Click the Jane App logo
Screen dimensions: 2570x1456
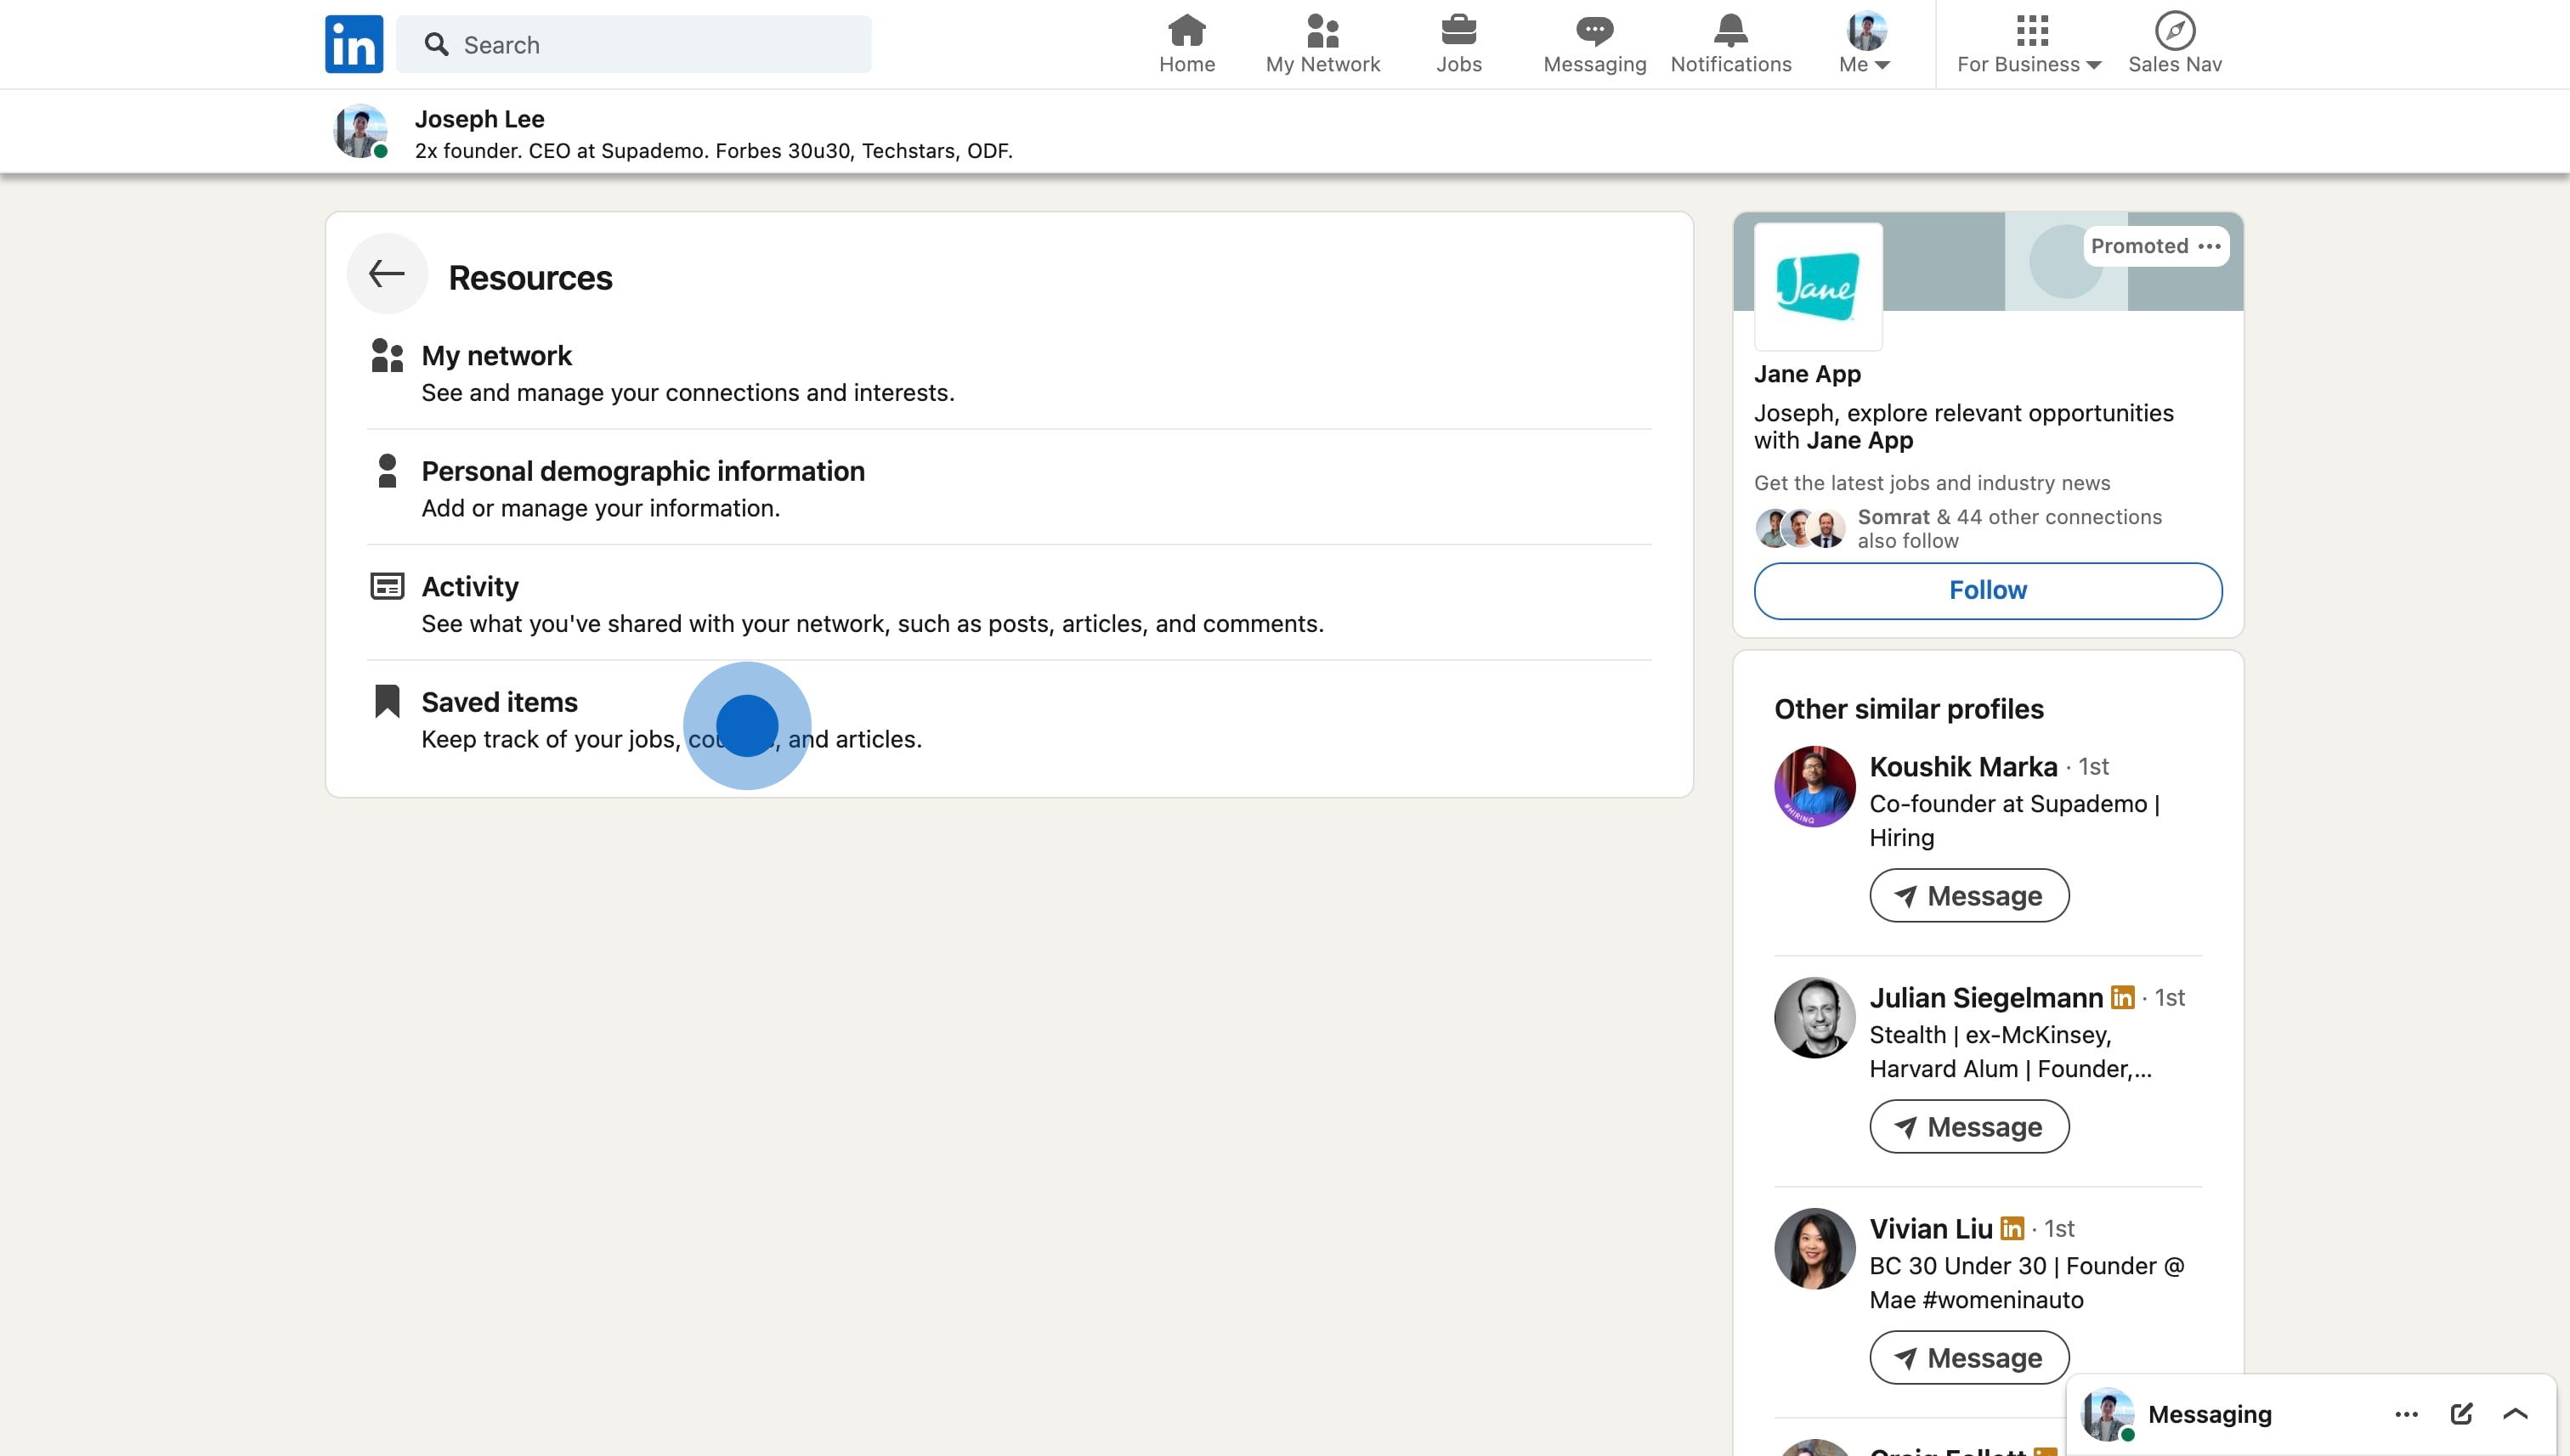pyautogui.click(x=1818, y=287)
